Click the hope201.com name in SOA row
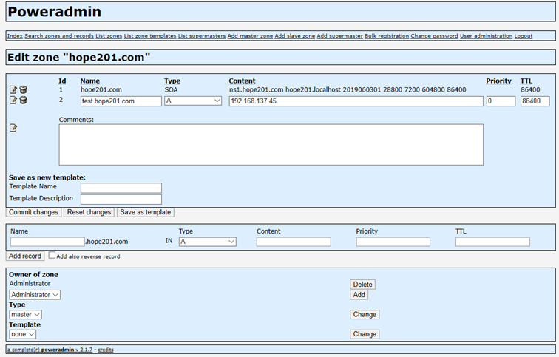559x357 pixels. tap(101, 89)
